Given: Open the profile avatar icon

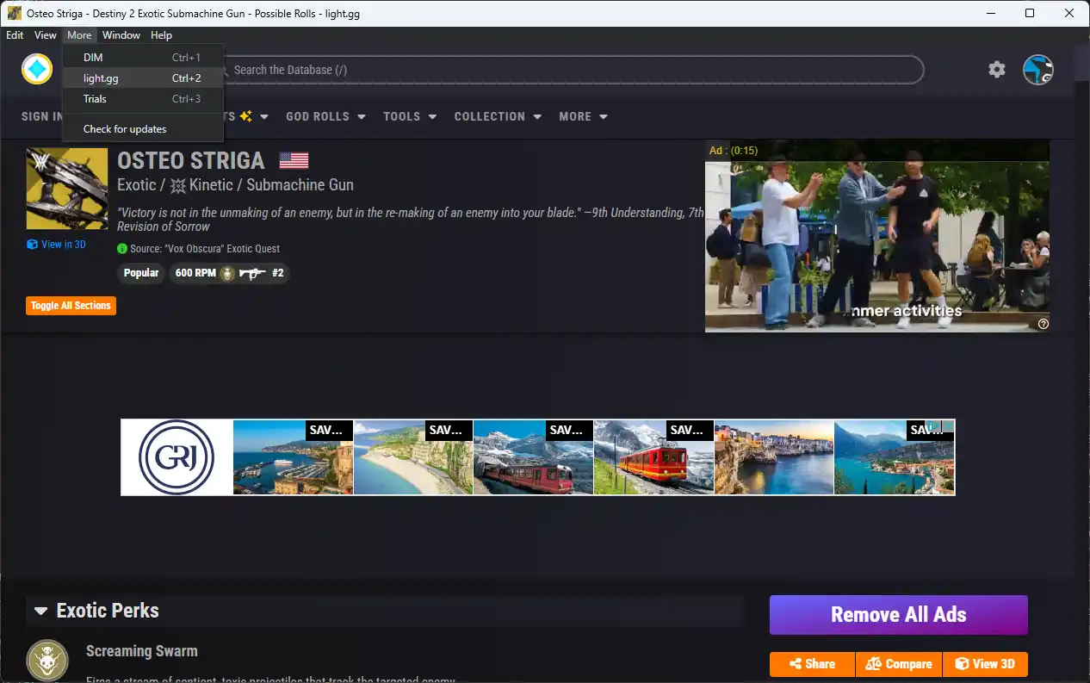Looking at the screenshot, I should (1038, 70).
